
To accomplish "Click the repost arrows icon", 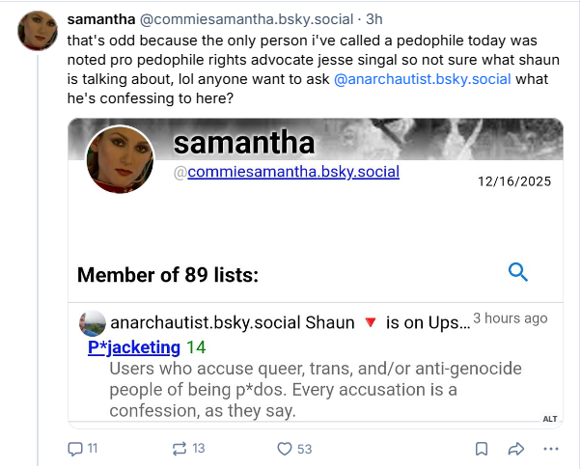I will 180,449.
